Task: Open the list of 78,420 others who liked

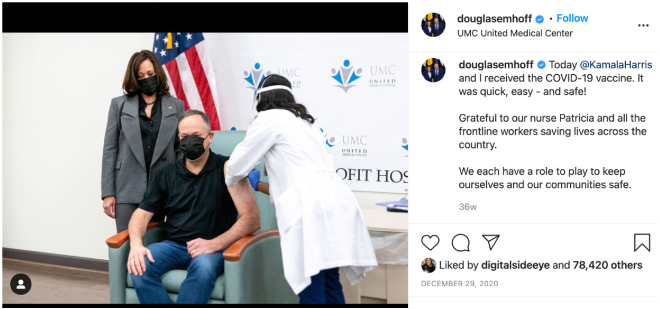Action: coord(607,265)
